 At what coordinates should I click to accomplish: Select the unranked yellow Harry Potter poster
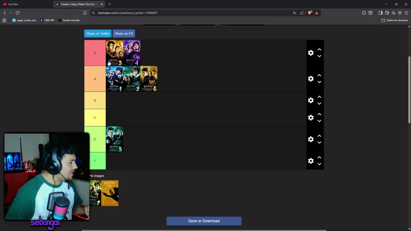(x=110, y=193)
